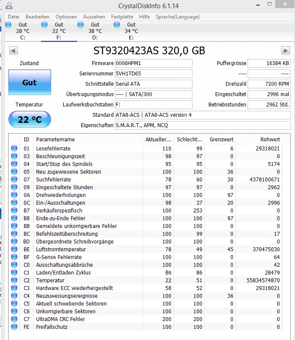Image resolution: width=295 pixels, height=340 pixels.
Task: Click status icon of Ausschaltungsabbrüche row
Action: 14,265
